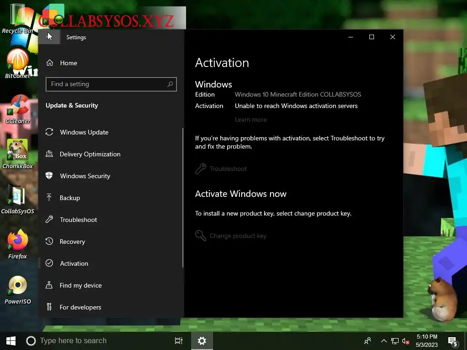
Task: Select the PowerISO desktop icon
Action: [x=17, y=290]
